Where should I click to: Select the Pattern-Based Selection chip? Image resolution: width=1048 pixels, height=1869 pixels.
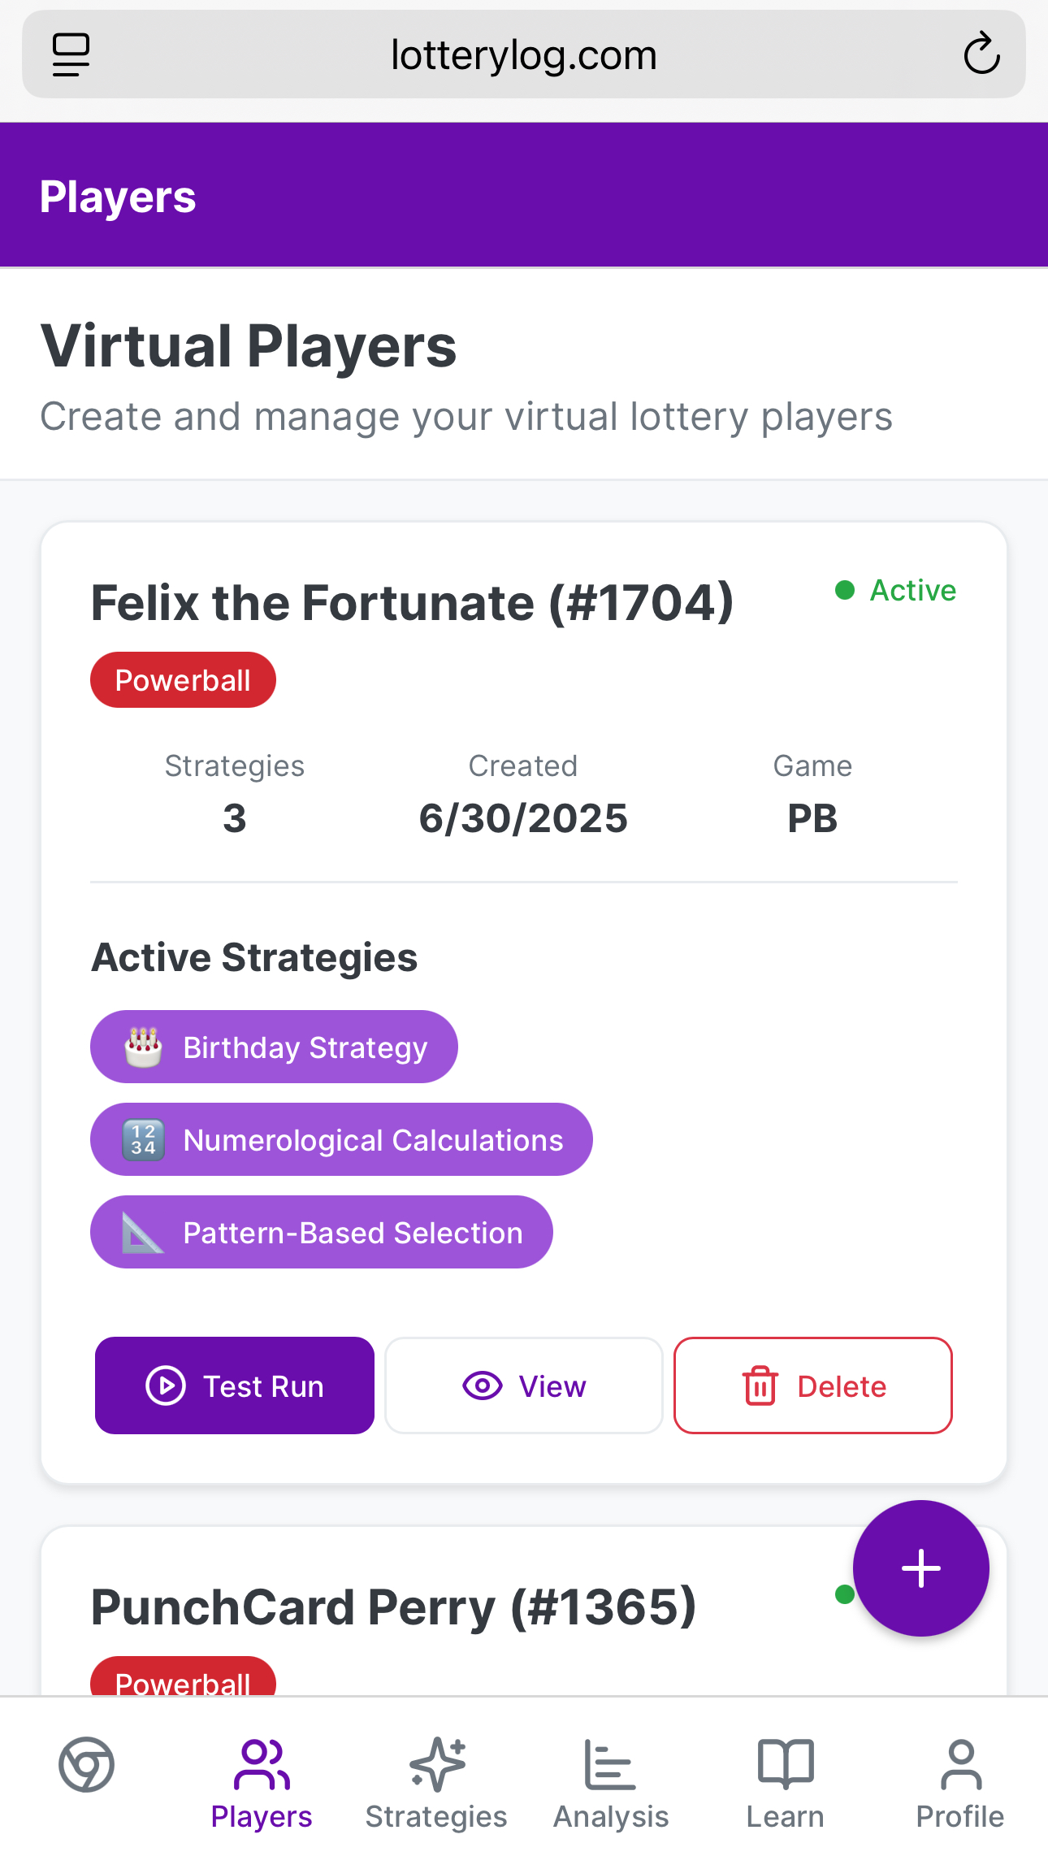click(321, 1232)
